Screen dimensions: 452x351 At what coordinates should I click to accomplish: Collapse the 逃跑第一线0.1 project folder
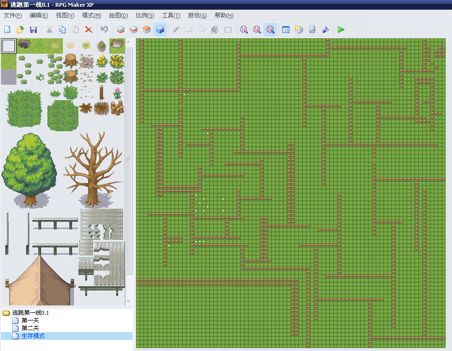6,313
